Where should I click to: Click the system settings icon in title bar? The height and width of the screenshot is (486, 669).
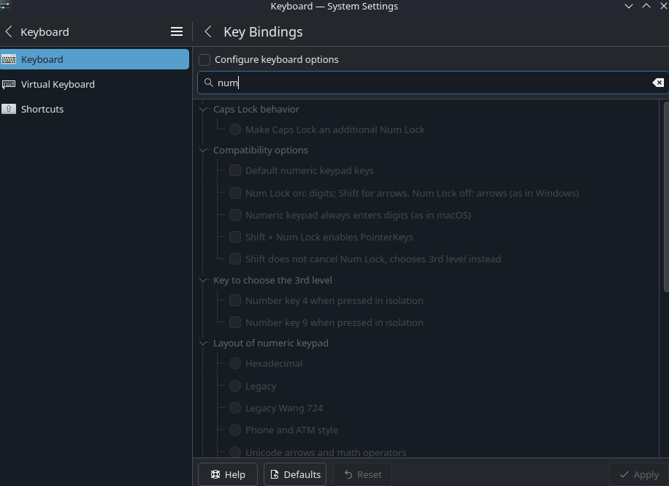[x=4, y=6]
